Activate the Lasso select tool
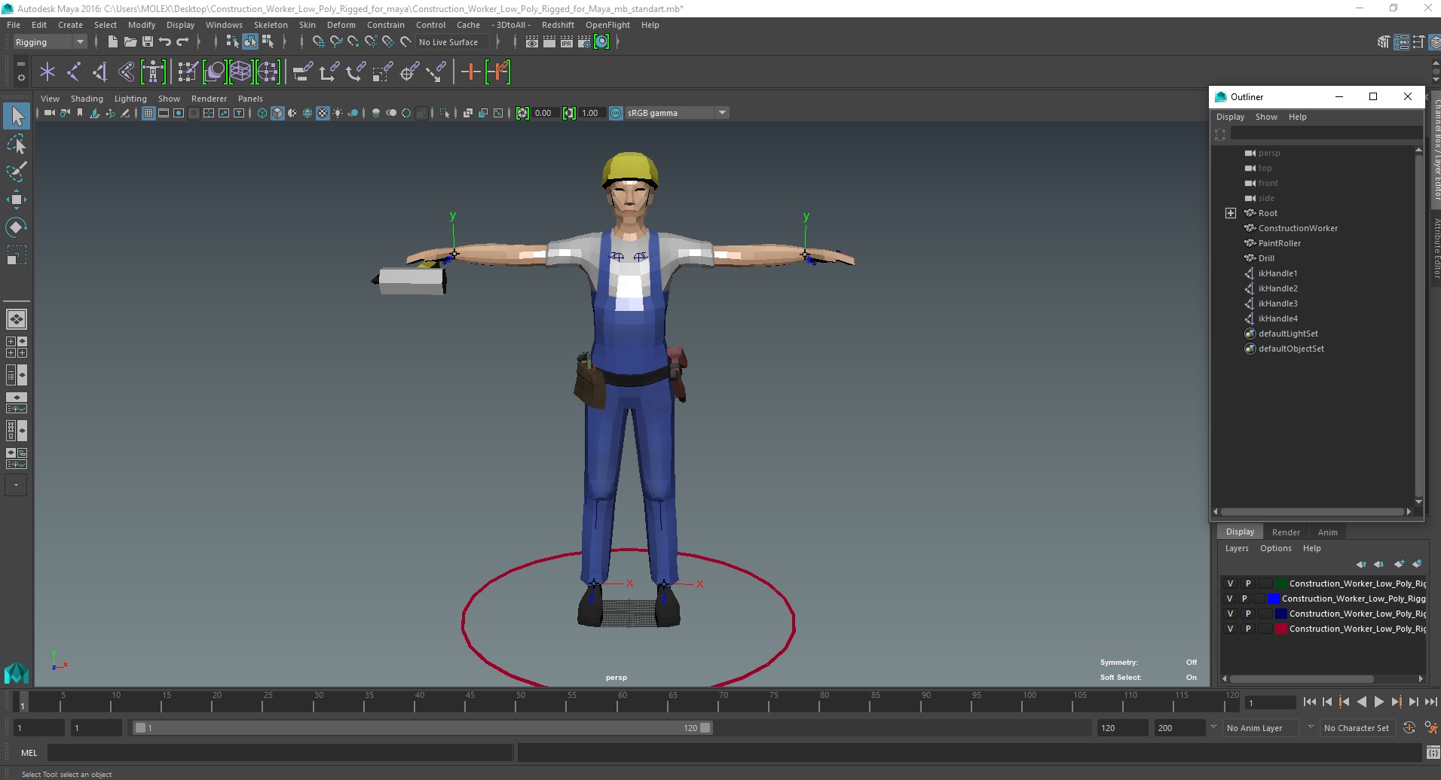The width and height of the screenshot is (1441, 780). (16, 144)
